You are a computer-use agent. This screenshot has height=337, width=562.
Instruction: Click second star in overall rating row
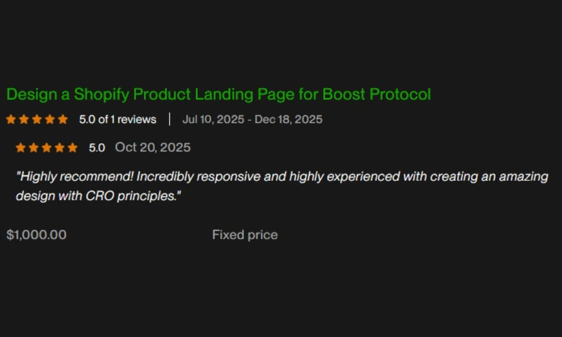(x=24, y=119)
